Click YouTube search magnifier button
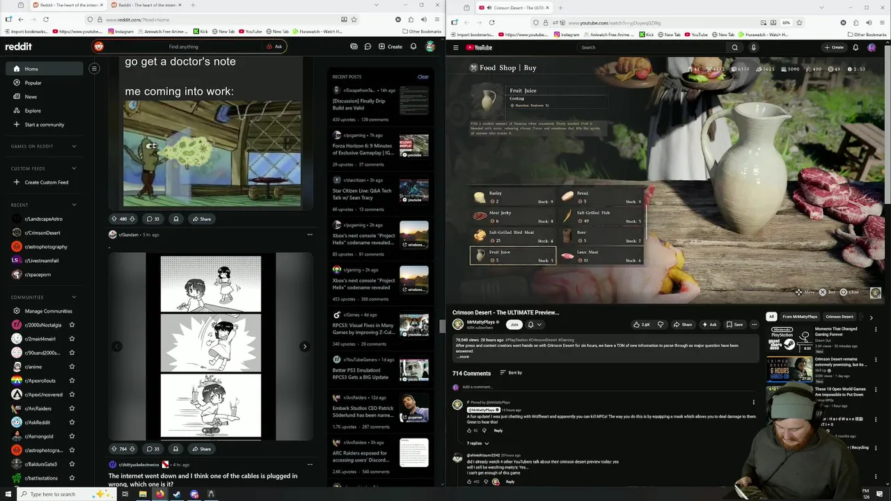 (734, 47)
